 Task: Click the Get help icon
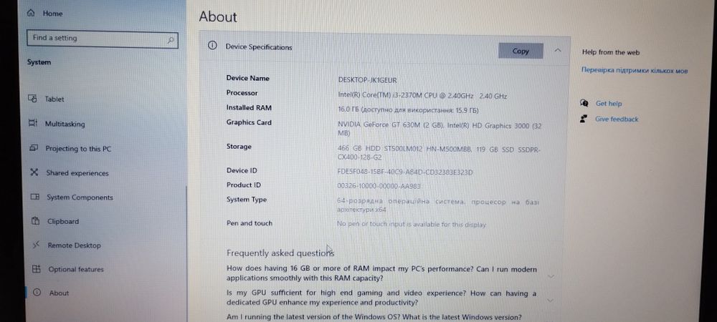click(x=584, y=104)
